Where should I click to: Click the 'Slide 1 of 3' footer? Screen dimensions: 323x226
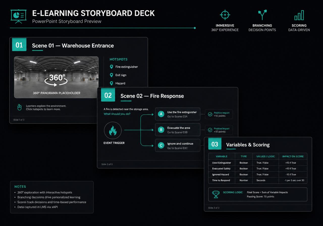tap(19, 120)
